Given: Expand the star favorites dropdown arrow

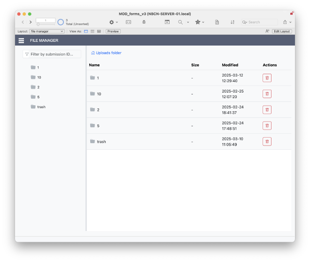Looking at the screenshot, I should 203,22.
